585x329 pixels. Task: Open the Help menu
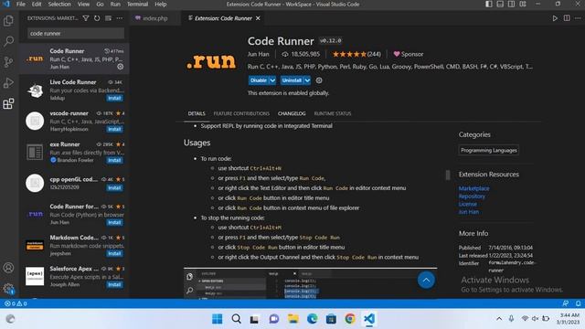click(x=161, y=4)
